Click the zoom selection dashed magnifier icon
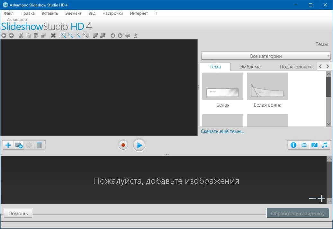The width and height of the screenshot is (333, 229). (85, 35)
